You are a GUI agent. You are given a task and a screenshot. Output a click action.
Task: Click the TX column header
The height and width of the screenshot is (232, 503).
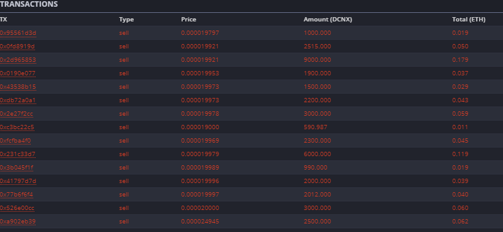(4, 20)
